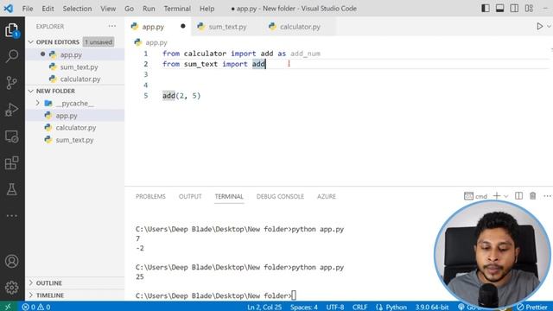Open Remote Explorer view
Image resolution: width=553 pixels, height=311 pixels.
coord(11,136)
